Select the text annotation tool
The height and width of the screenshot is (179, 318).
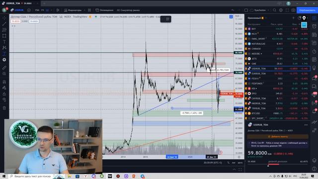[4, 42]
